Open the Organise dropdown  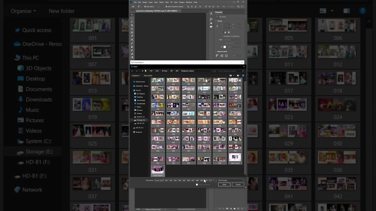click(136, 76)
